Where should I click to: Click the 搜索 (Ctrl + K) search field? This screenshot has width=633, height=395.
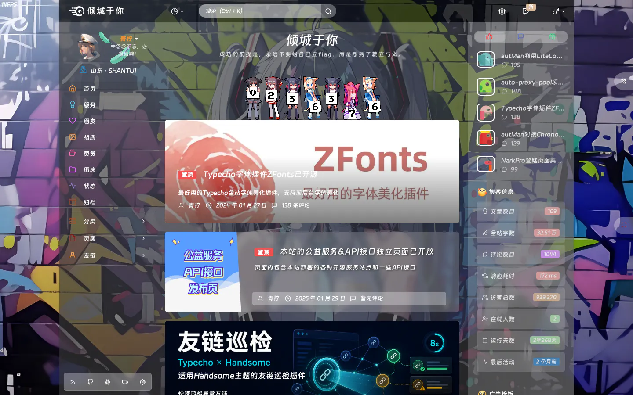click(260, 11)
